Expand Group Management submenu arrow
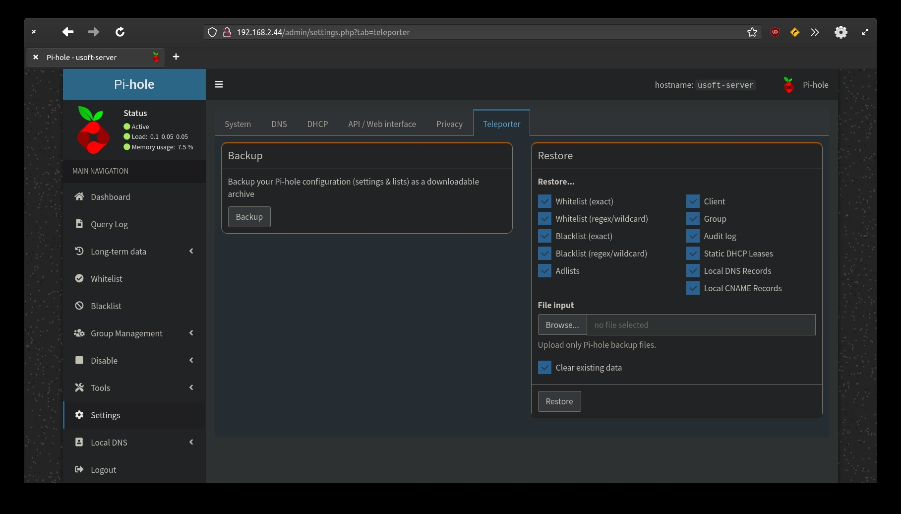The image size is (901, 514). pos(191,333)
